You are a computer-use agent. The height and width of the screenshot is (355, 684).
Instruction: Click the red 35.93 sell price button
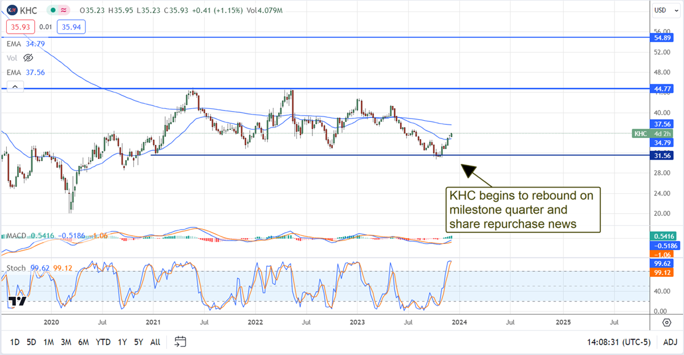click(x=21, y=26)
